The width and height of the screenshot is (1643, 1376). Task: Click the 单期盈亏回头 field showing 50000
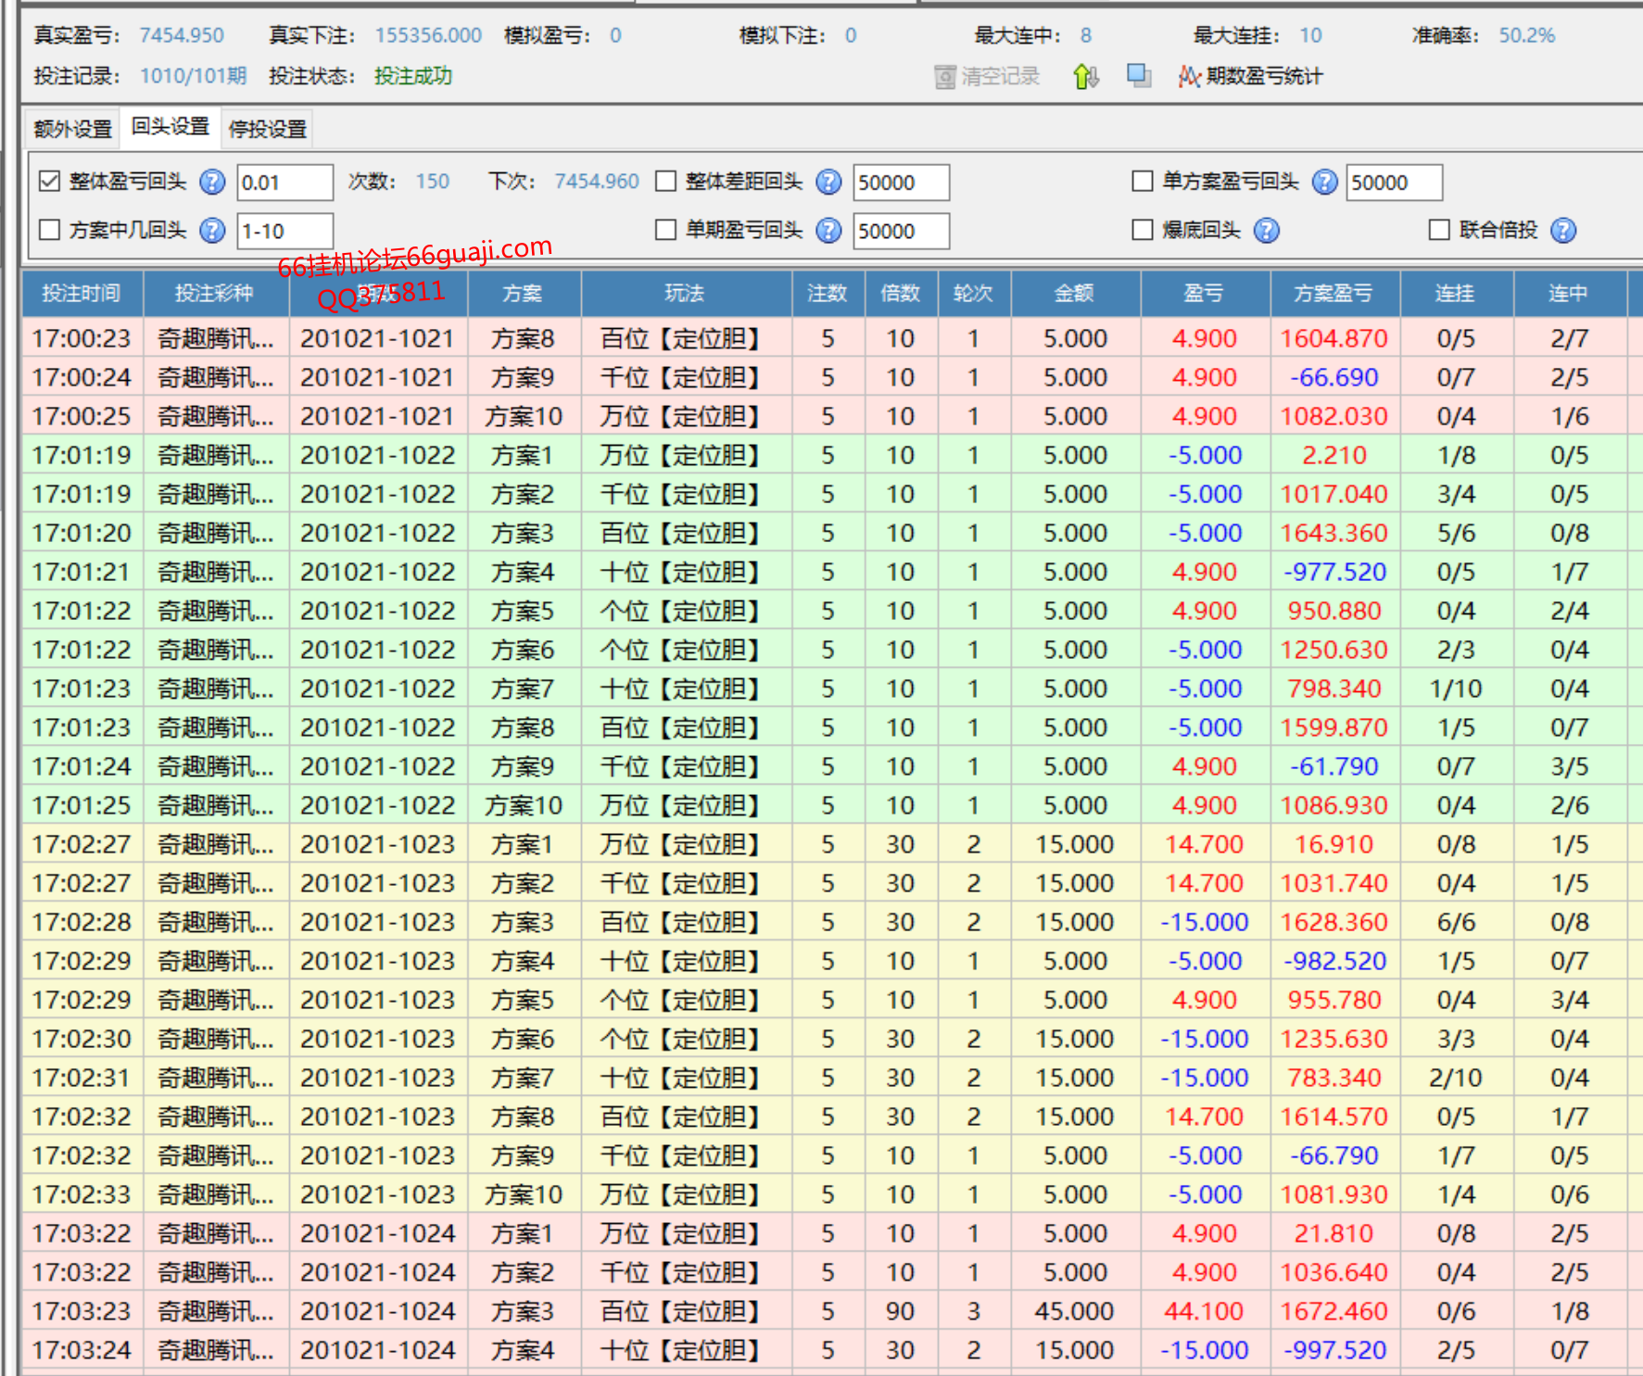(x=901, y=231)
